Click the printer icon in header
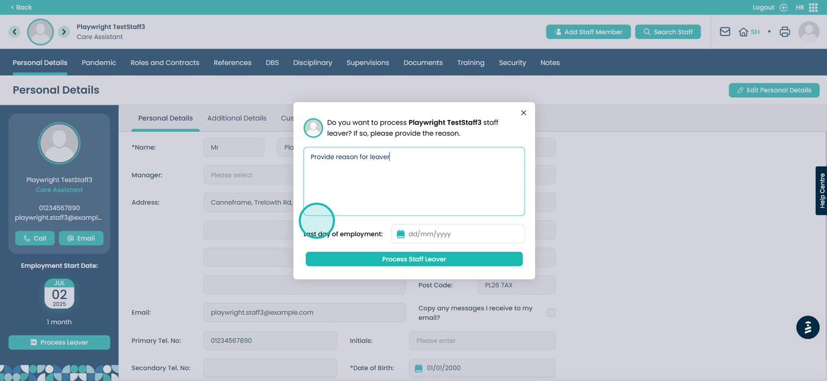The height and width of the screenshot is (381, 827). [785, 32]
